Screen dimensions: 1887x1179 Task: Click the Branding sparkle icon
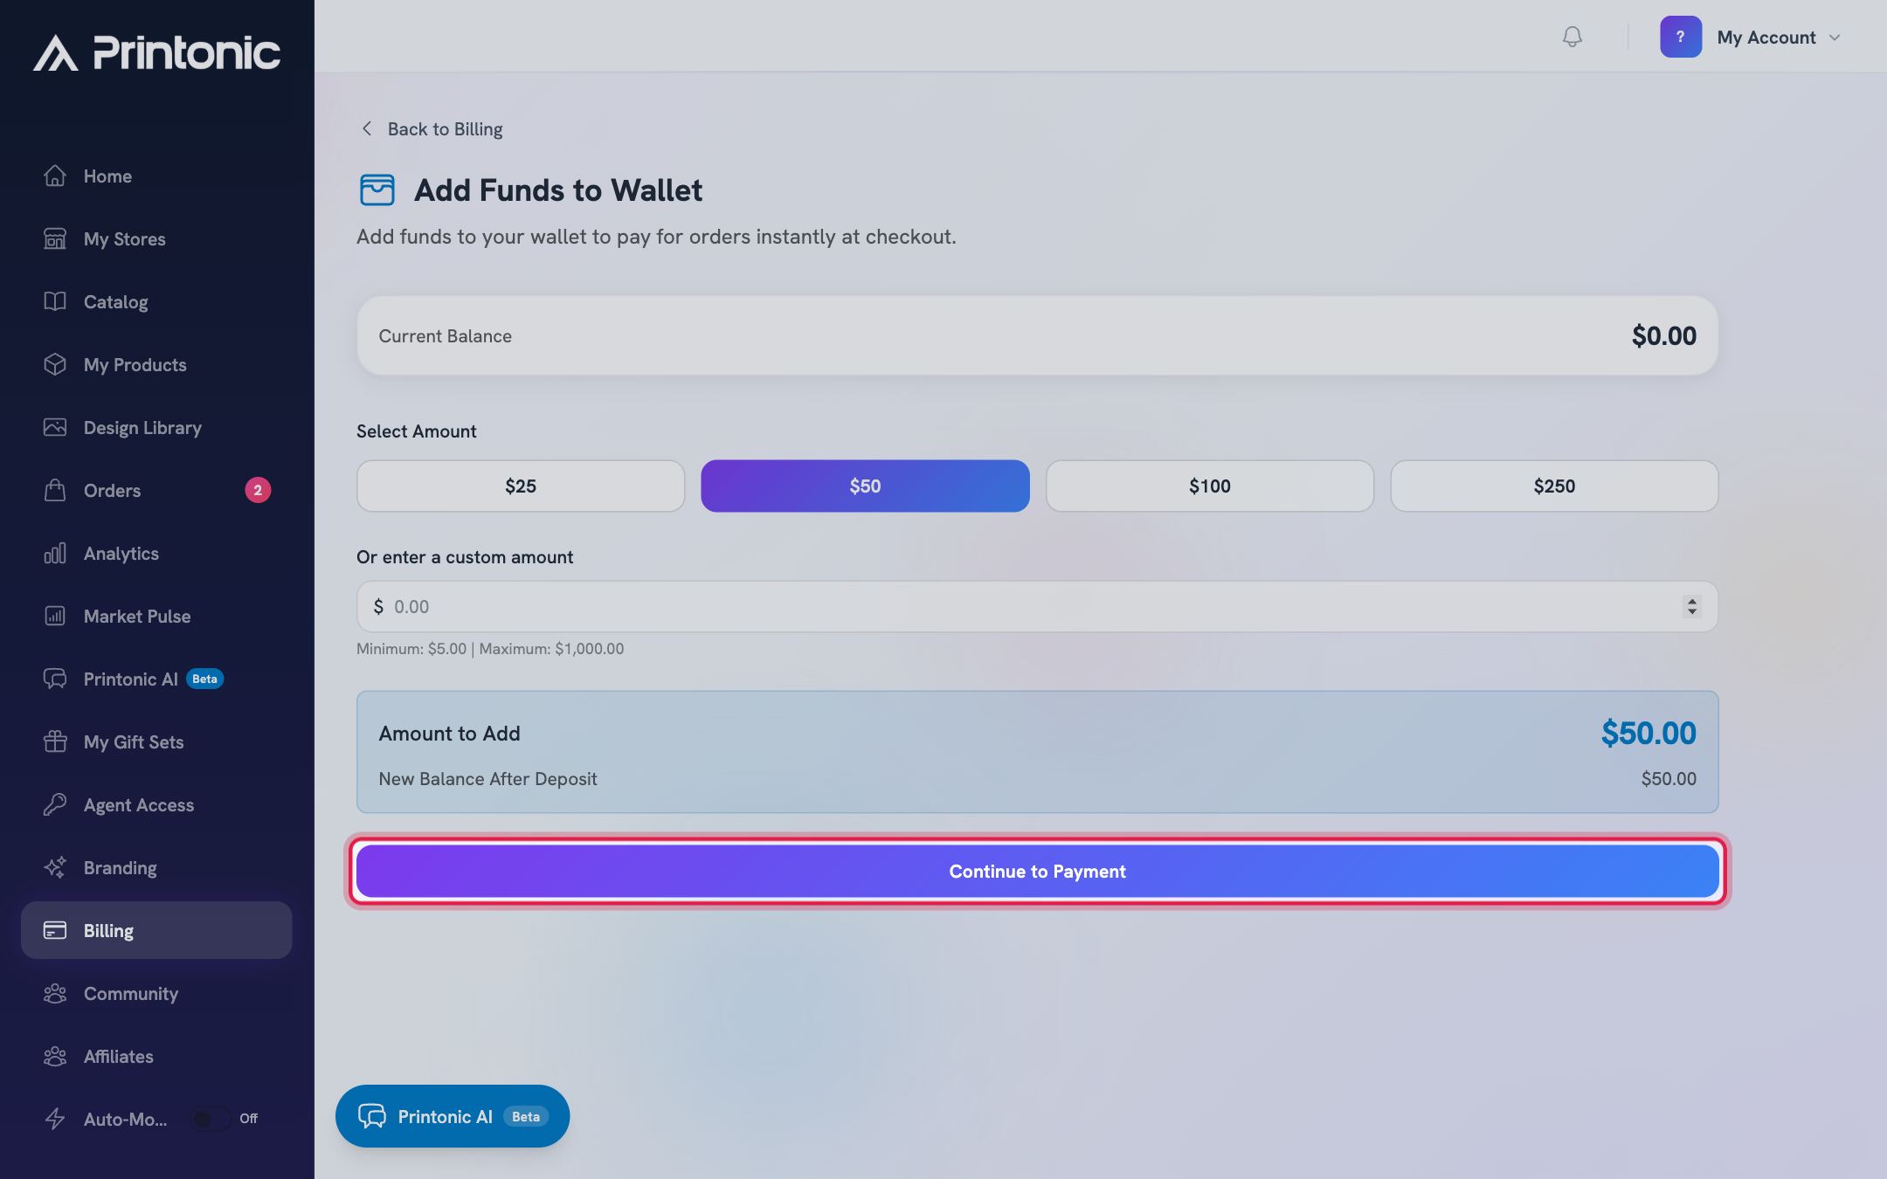coord(55,867)
